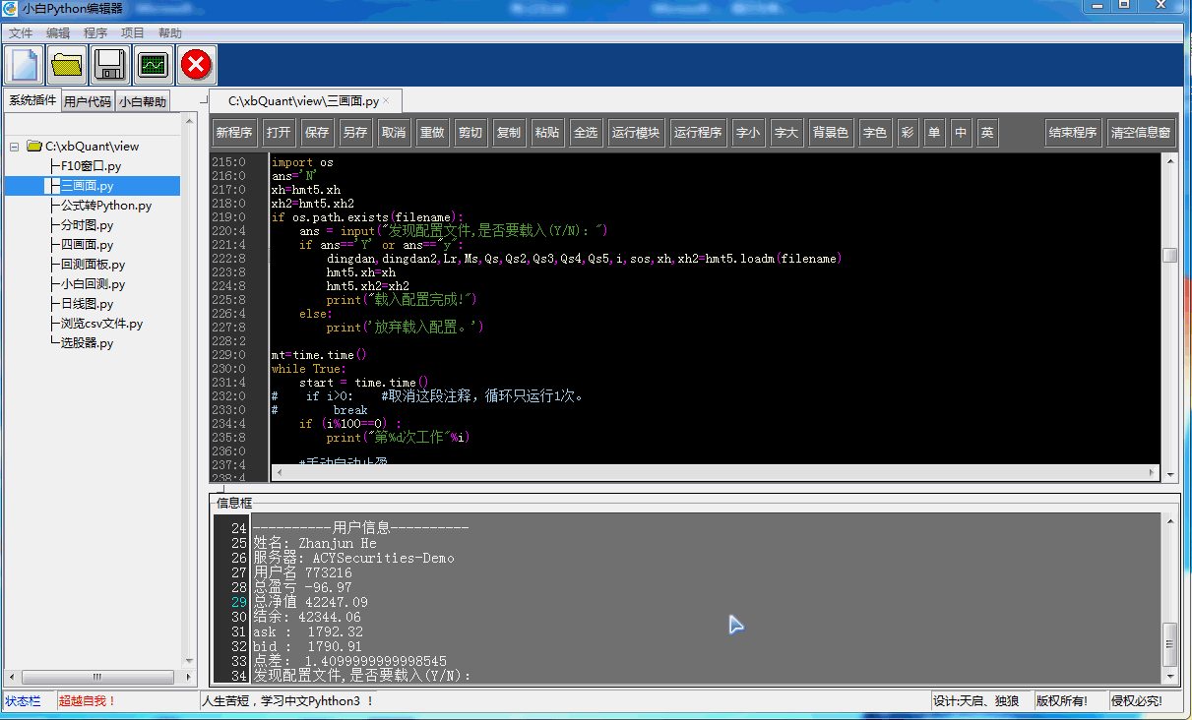
Task: Collapse the C:\xbQuant\view tree node
Action: [x=14, y=147]
